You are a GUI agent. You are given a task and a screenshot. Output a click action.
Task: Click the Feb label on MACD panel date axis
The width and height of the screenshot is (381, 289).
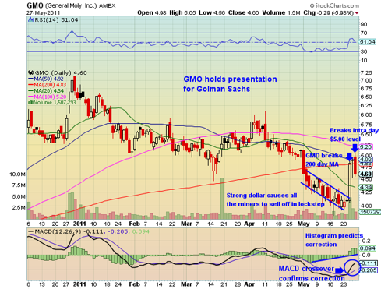click(135, 284)
